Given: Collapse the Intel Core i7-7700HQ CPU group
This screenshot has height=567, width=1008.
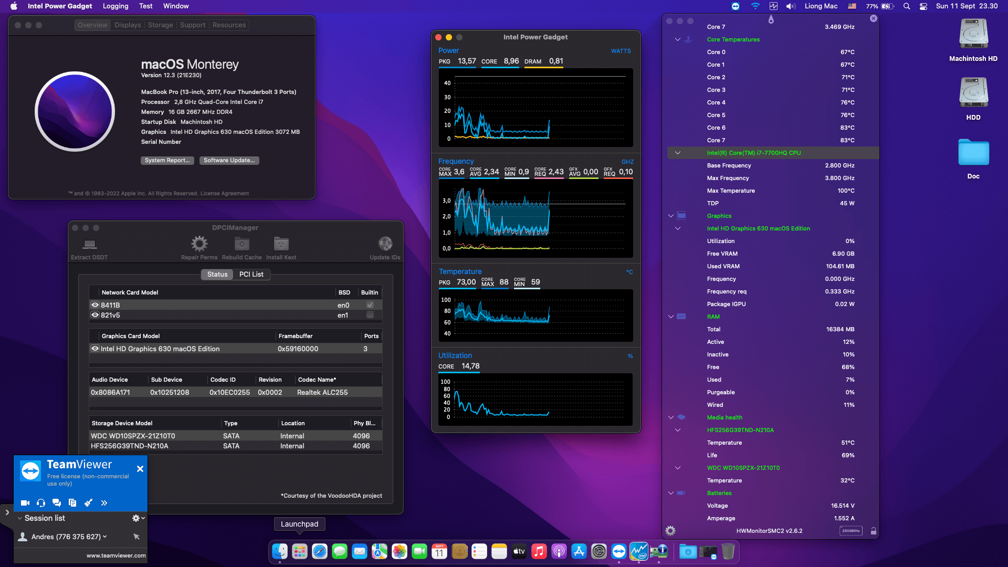Looking at the screenshot, I should 678,153.
